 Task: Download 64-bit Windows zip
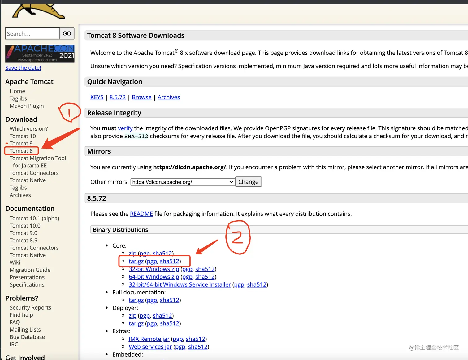point(154,277)
